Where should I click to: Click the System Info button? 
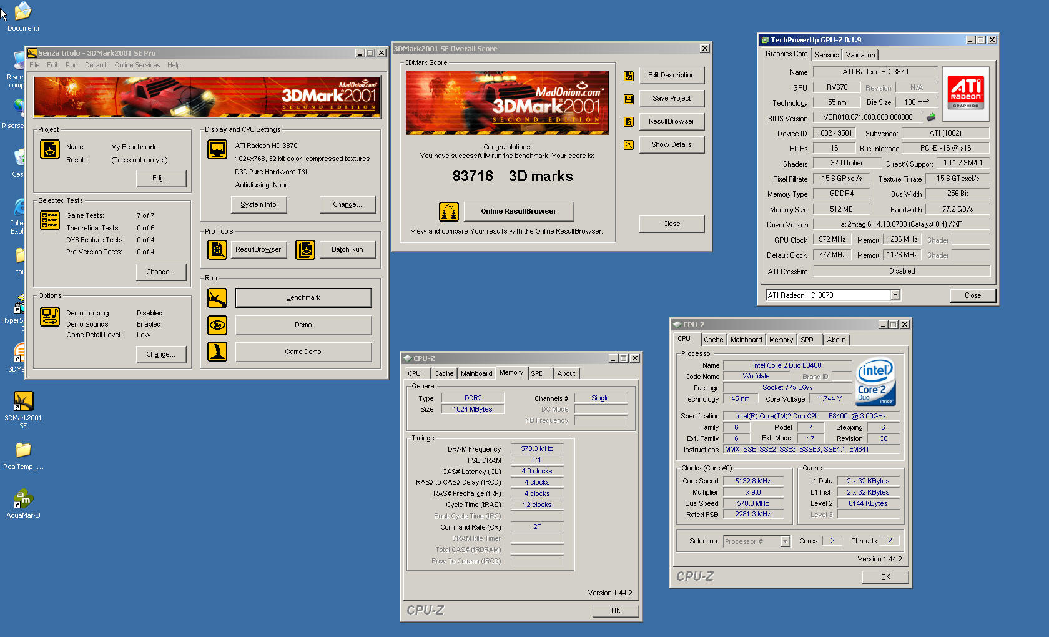[259, 205]
